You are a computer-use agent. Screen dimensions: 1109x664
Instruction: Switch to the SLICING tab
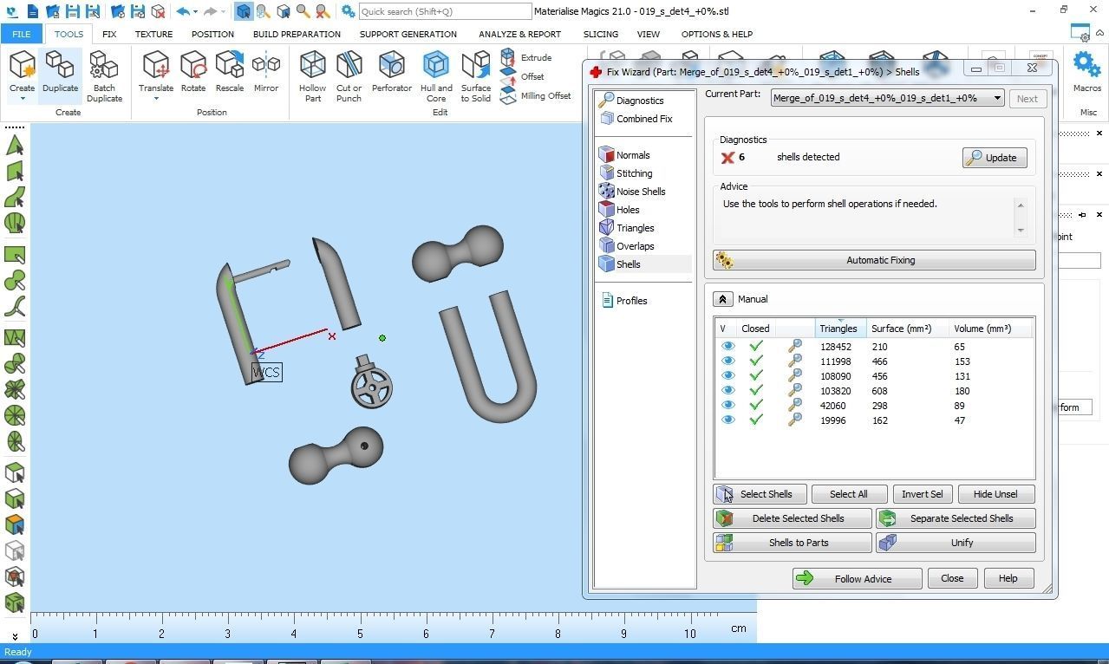point(601,34)
